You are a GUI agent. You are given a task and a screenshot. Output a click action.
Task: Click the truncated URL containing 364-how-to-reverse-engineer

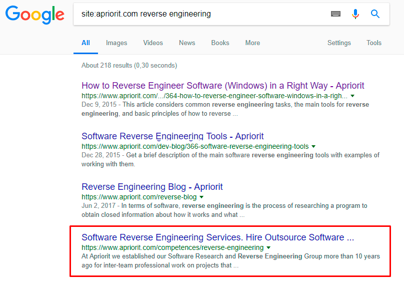[x=214, y=96]
